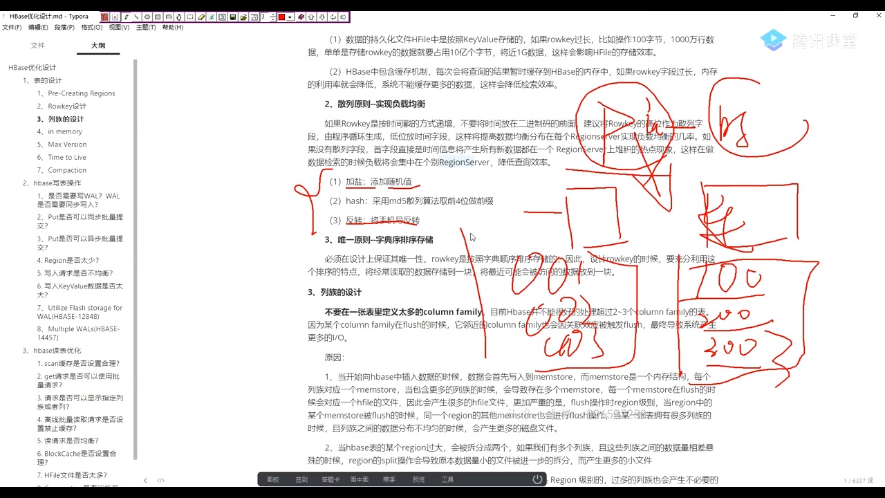Click the annotation book icon
Screen dimensions: 885x498
click(301, 17)
